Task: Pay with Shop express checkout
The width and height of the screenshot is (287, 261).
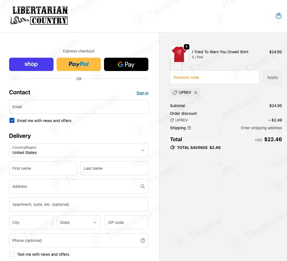Action: click(x=31, y=64)
